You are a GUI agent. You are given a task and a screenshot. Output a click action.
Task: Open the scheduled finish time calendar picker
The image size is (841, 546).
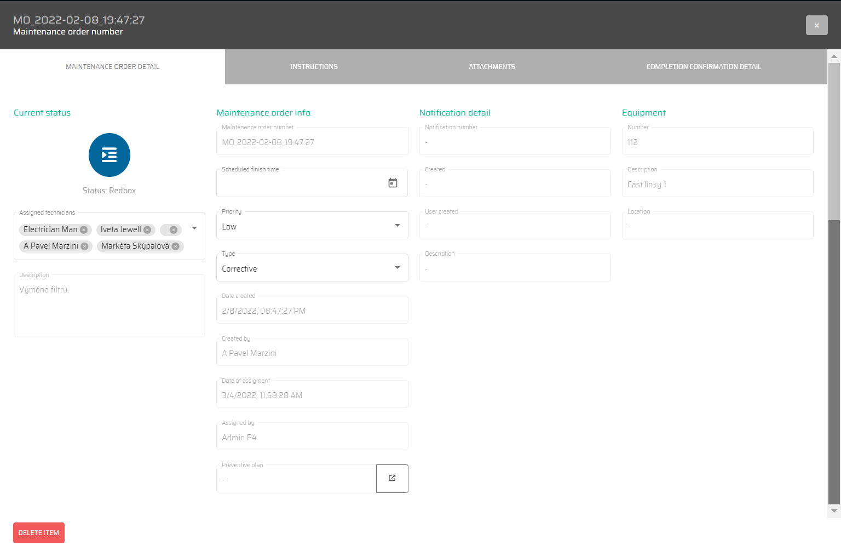click(393, 183)
